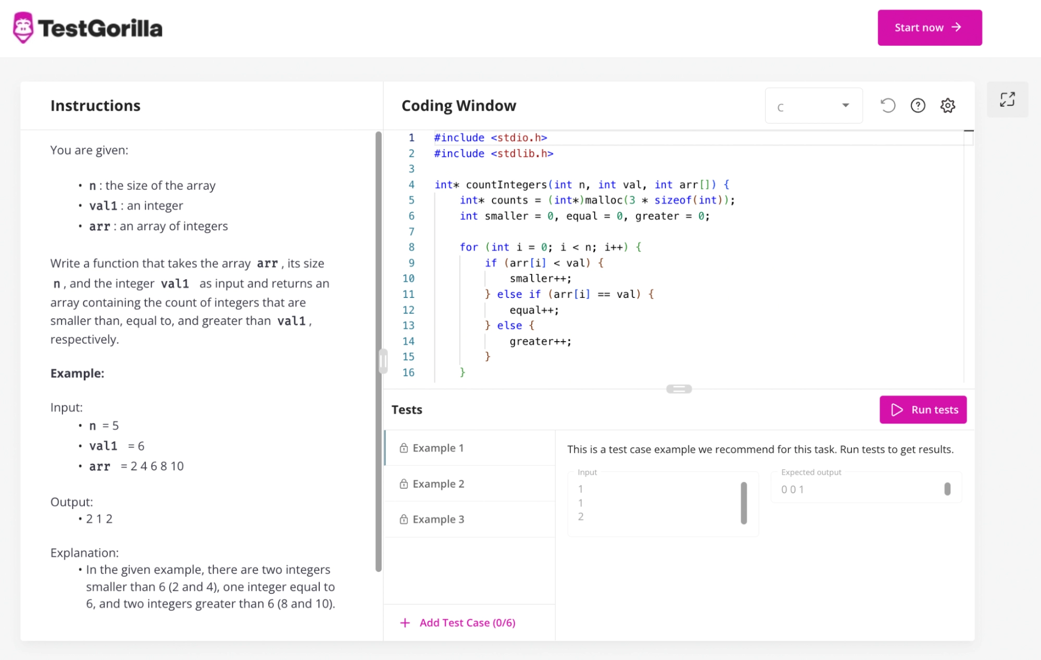
Task: Expand the coding window to fullscreen
Action: 1007,99
